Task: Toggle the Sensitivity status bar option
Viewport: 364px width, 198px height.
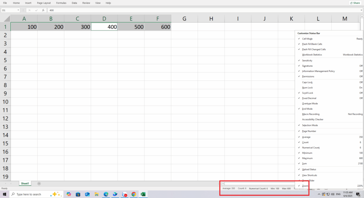Action: tap(330, 61)
